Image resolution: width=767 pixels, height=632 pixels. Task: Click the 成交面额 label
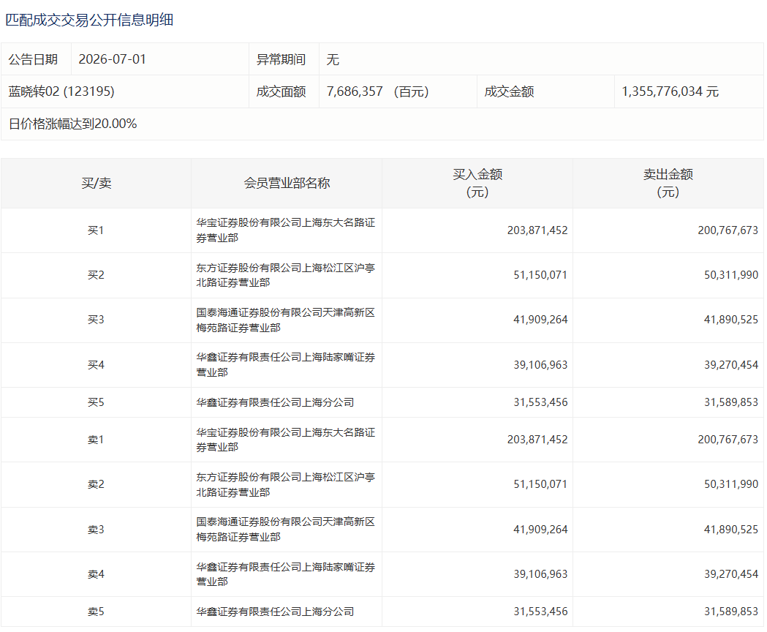[x=282, y=91]
